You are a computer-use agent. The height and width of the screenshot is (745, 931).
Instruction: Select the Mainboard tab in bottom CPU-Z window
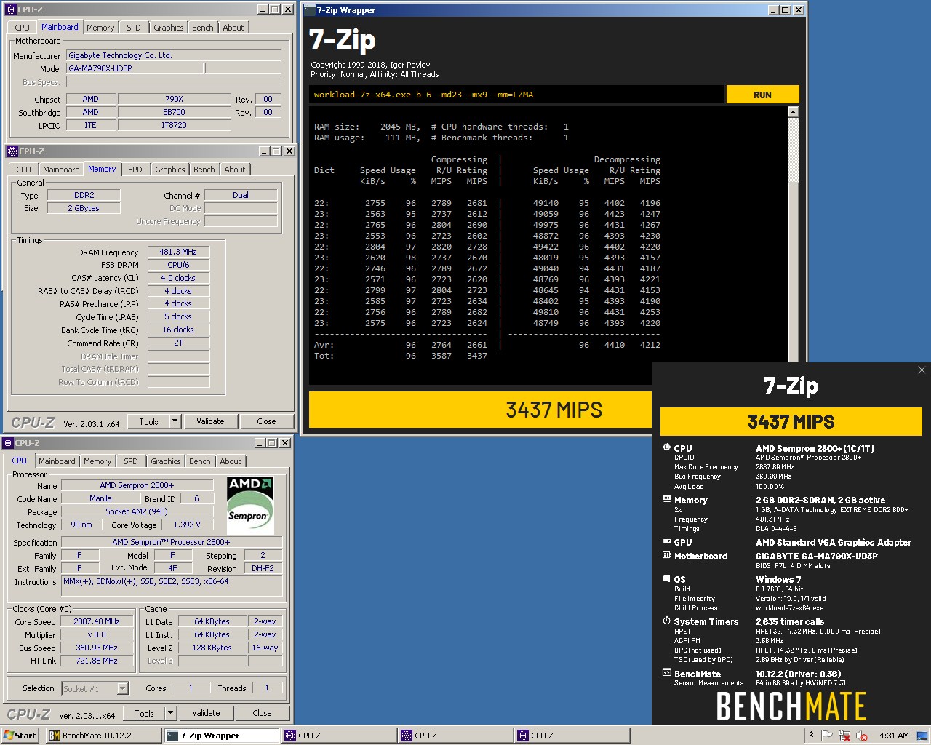(57, 461)
